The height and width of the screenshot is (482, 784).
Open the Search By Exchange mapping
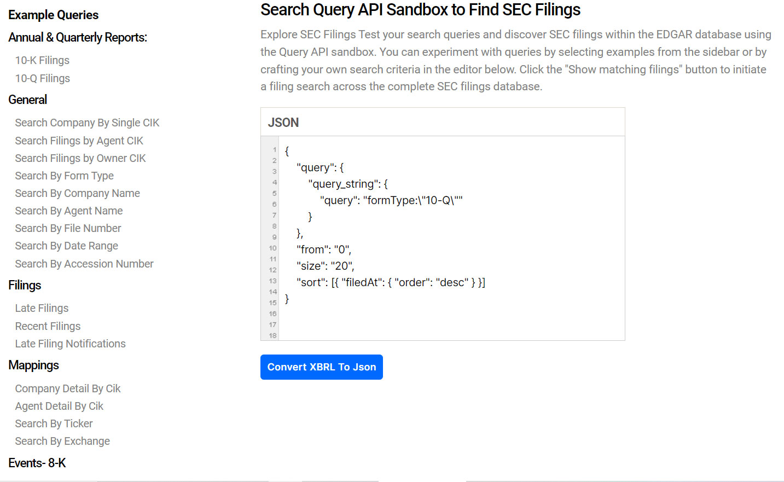pyautogui.click(x=62, y=441)
